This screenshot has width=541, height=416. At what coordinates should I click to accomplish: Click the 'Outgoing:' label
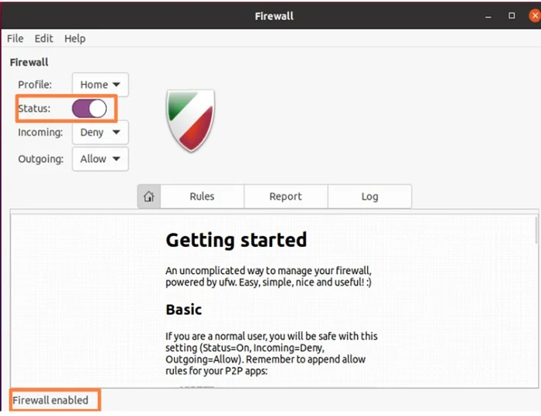(x=41, y=159)
